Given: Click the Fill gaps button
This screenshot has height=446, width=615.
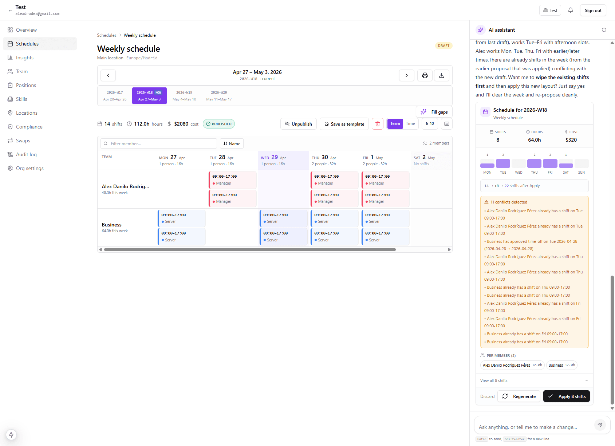Looking at the screenshot, I should tap(434, 112).
